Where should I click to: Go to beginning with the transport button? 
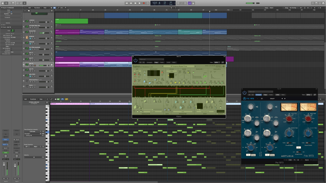tap(135, 3)
